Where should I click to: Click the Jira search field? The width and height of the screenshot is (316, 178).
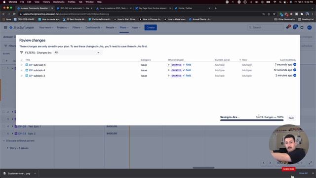(x=266, y=28)
